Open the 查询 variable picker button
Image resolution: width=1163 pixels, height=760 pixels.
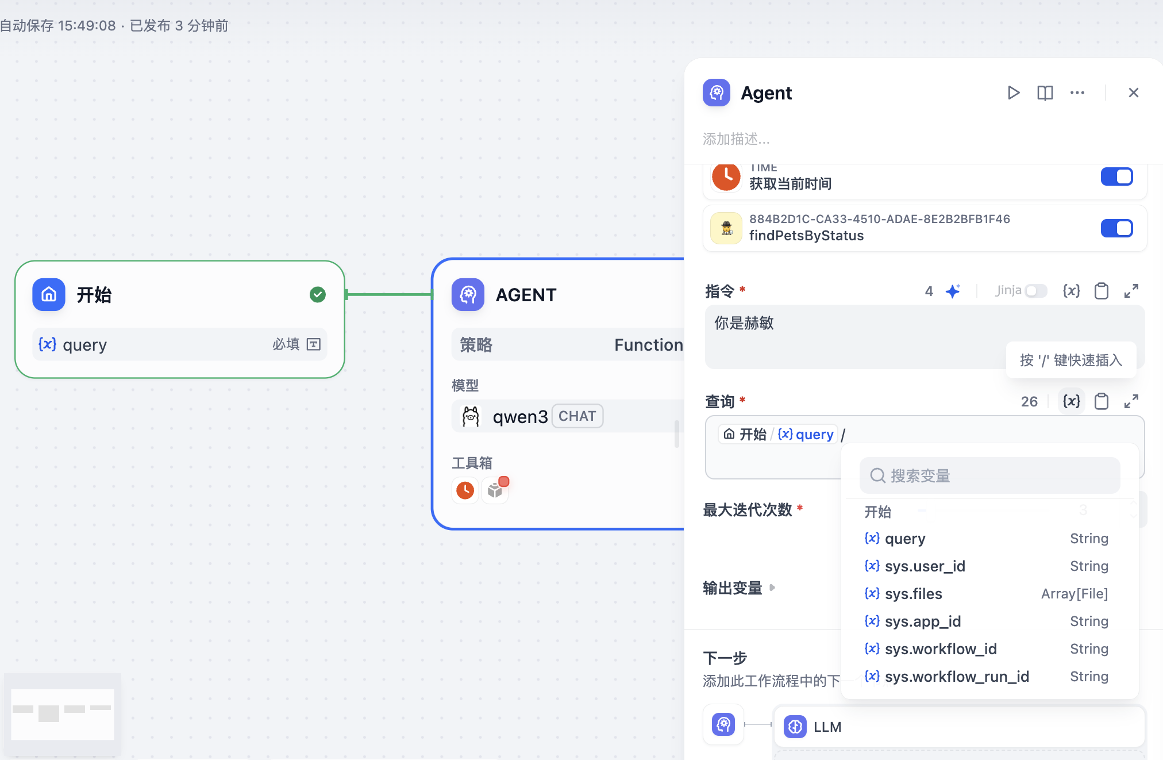1071,401
